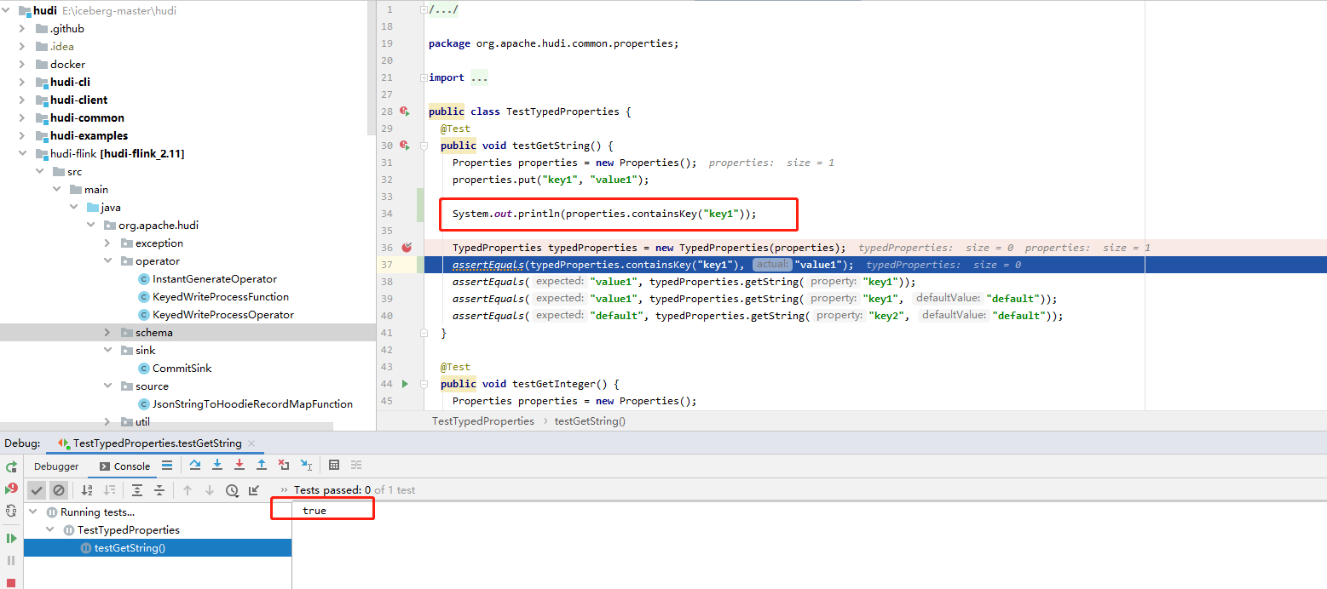Open the JsonStringToHoodieRecordMapFunction class
The image size is (1327, 589).
point(252,404)
